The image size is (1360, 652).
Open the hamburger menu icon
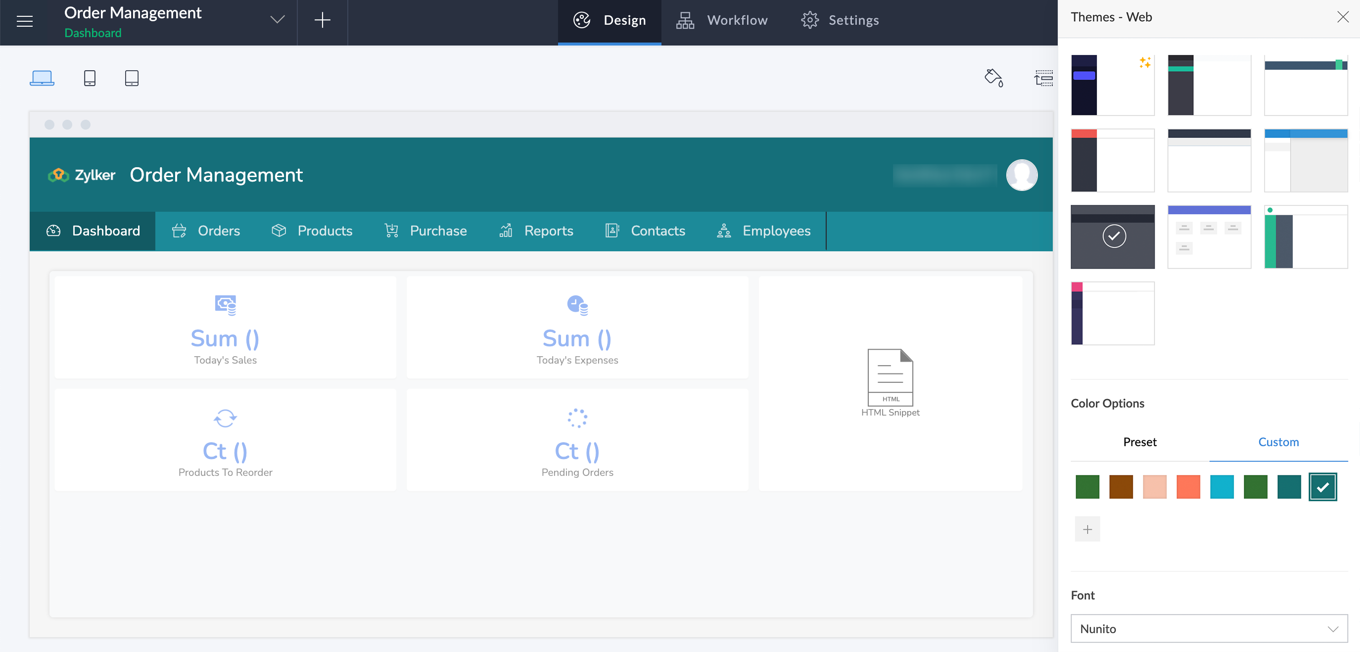[25, 21]
